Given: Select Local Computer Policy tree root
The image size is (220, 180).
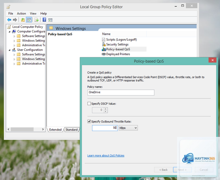Looking at the screenshot, I should click(27, 27).
